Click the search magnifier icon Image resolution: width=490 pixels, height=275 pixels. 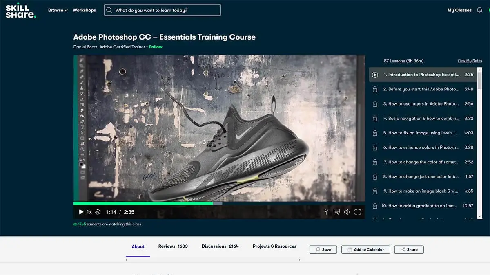109,10
